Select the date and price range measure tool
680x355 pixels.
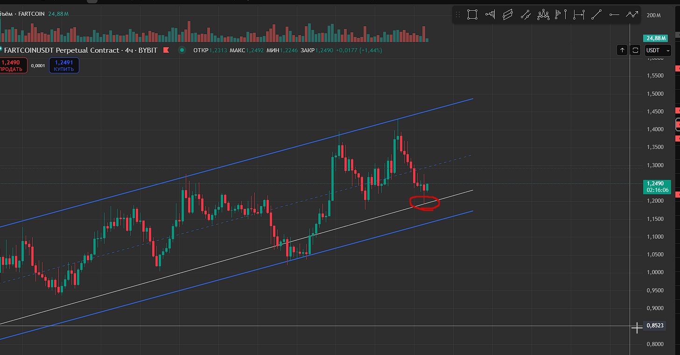point(579,15)
